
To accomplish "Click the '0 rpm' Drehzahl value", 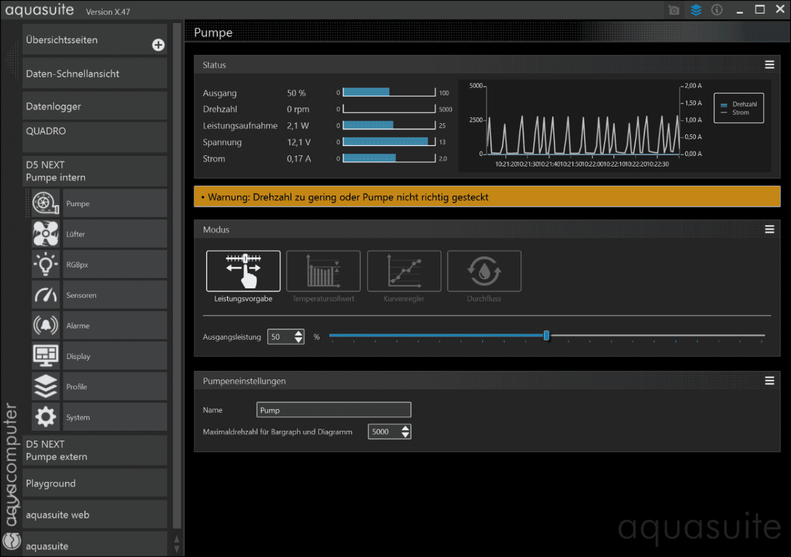I will (298, 109).
